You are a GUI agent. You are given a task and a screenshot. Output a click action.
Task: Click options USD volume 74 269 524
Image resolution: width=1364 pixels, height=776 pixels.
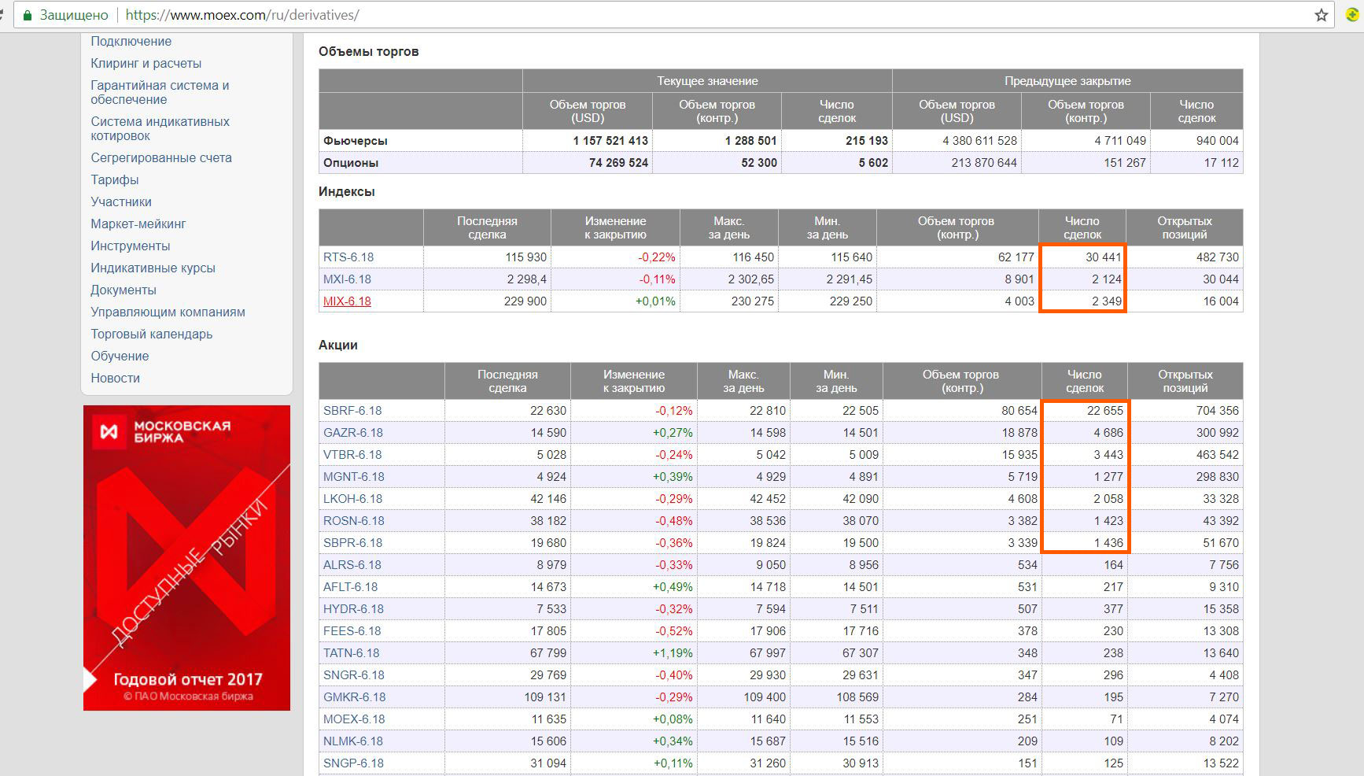618,162
